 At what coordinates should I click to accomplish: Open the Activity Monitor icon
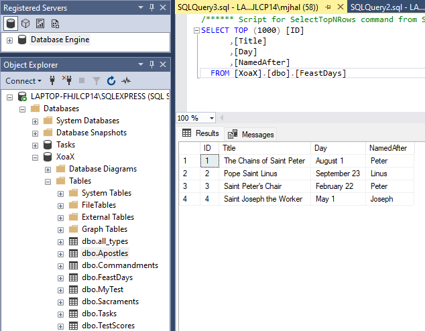coord(126,81)
